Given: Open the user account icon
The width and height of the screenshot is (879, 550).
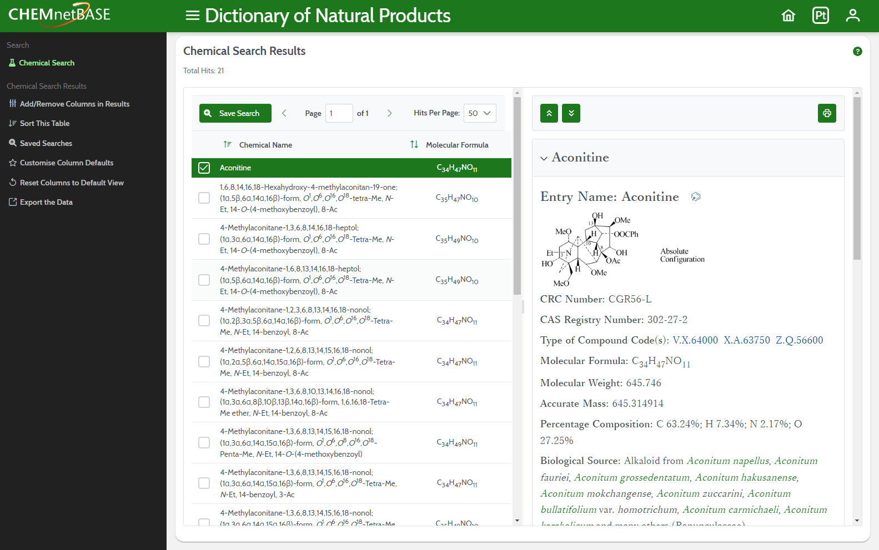Looking at the screenshot, I should point(853,16).
